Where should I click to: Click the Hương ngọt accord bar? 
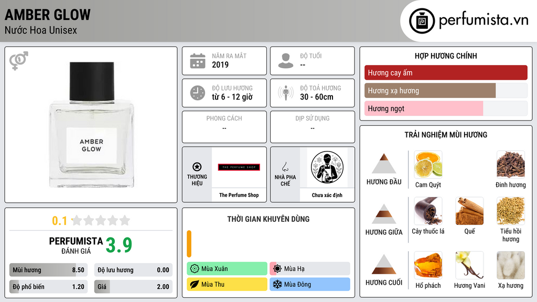(x=446, y=109)
